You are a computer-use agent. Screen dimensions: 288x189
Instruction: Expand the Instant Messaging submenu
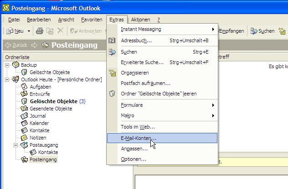(x=162, y=29)
